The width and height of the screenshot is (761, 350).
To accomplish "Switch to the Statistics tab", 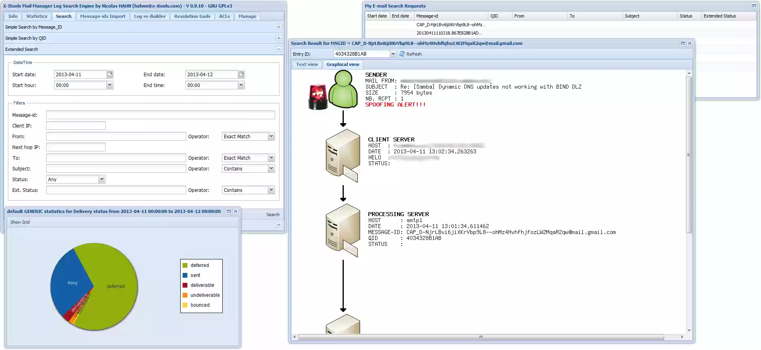I will 37,16.
